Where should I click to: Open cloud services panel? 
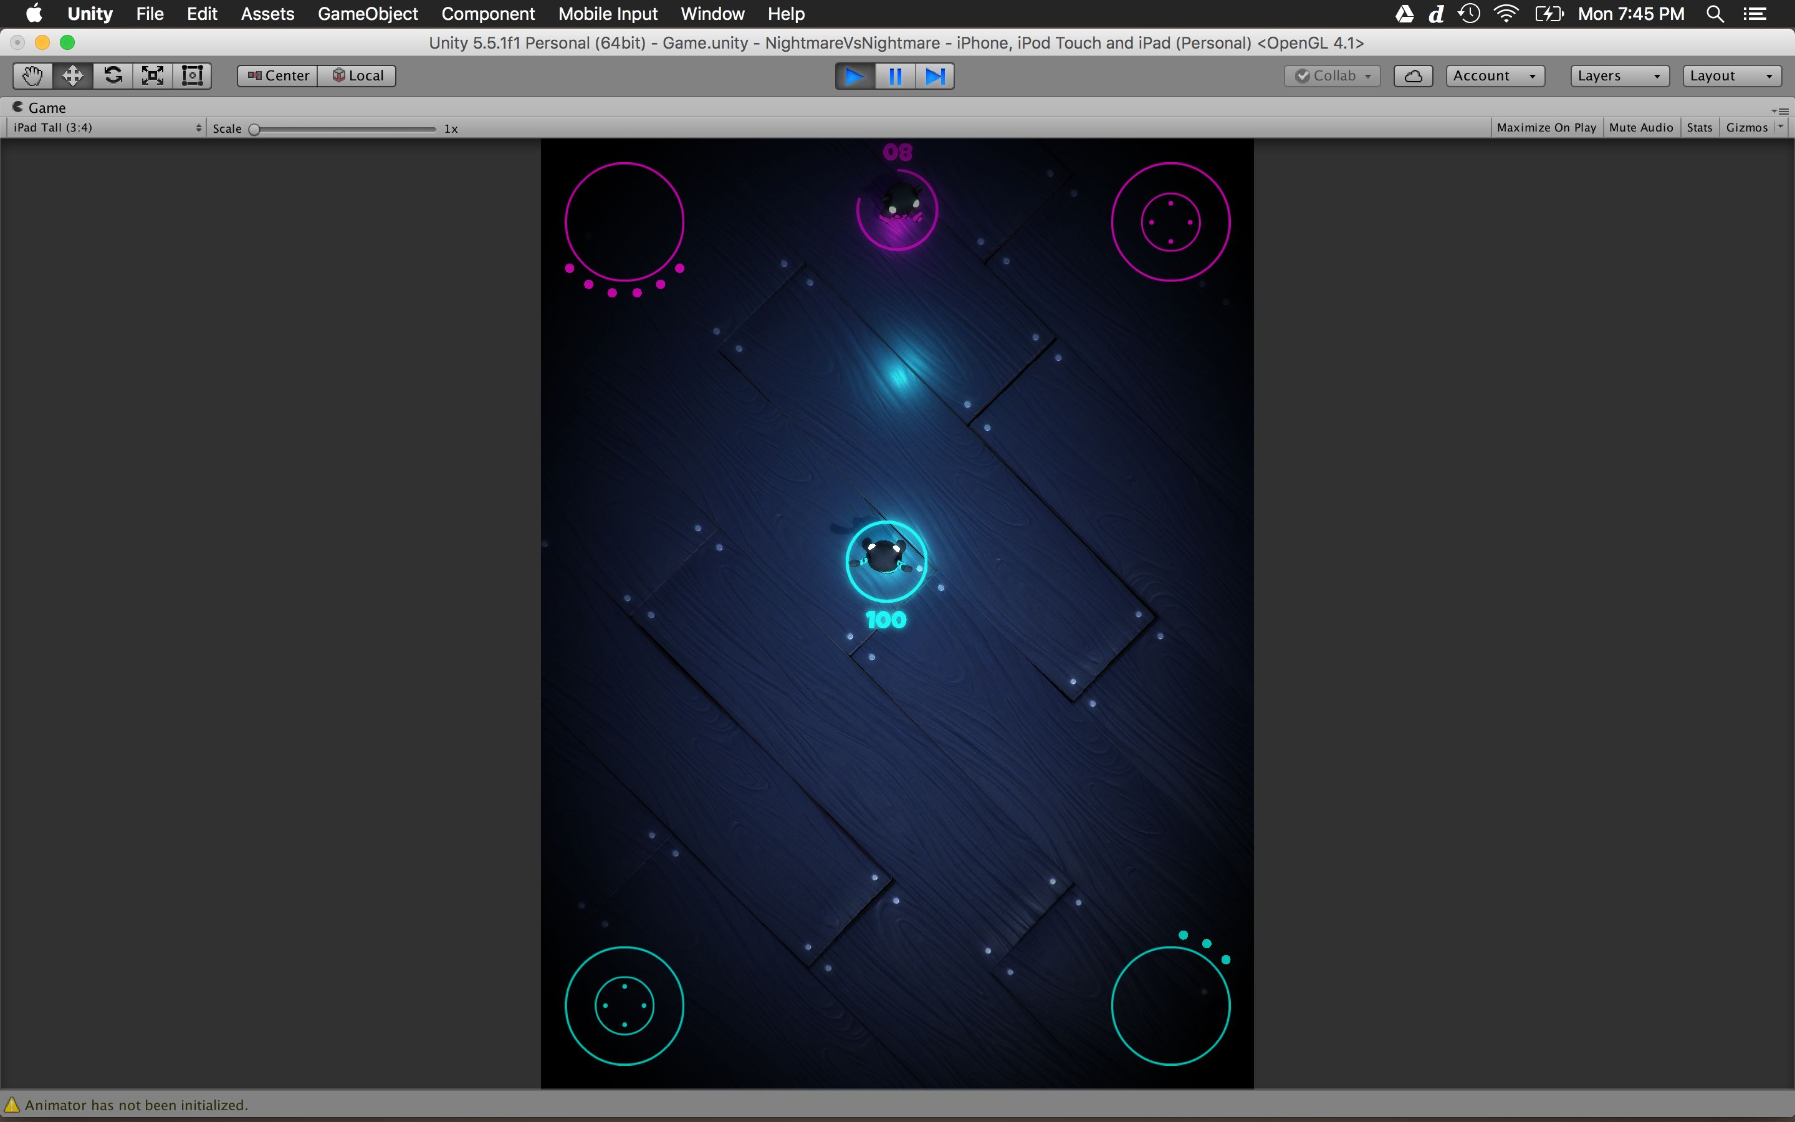click(1412, 75)
